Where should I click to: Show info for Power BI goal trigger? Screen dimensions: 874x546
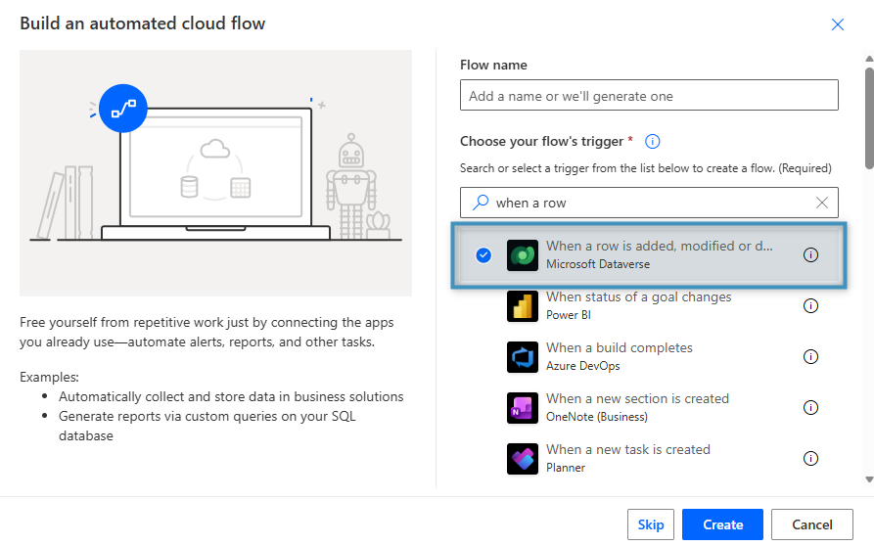(x=810, y=306)
